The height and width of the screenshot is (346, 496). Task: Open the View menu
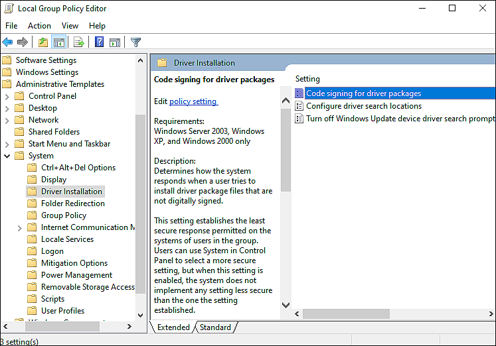(x=70, y=25)
